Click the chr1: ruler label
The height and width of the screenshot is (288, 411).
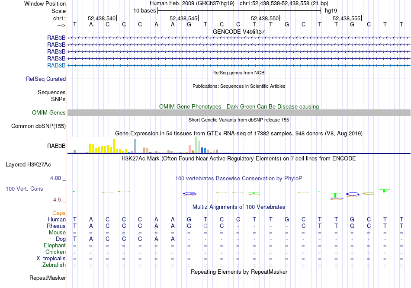tap(59, 18)
